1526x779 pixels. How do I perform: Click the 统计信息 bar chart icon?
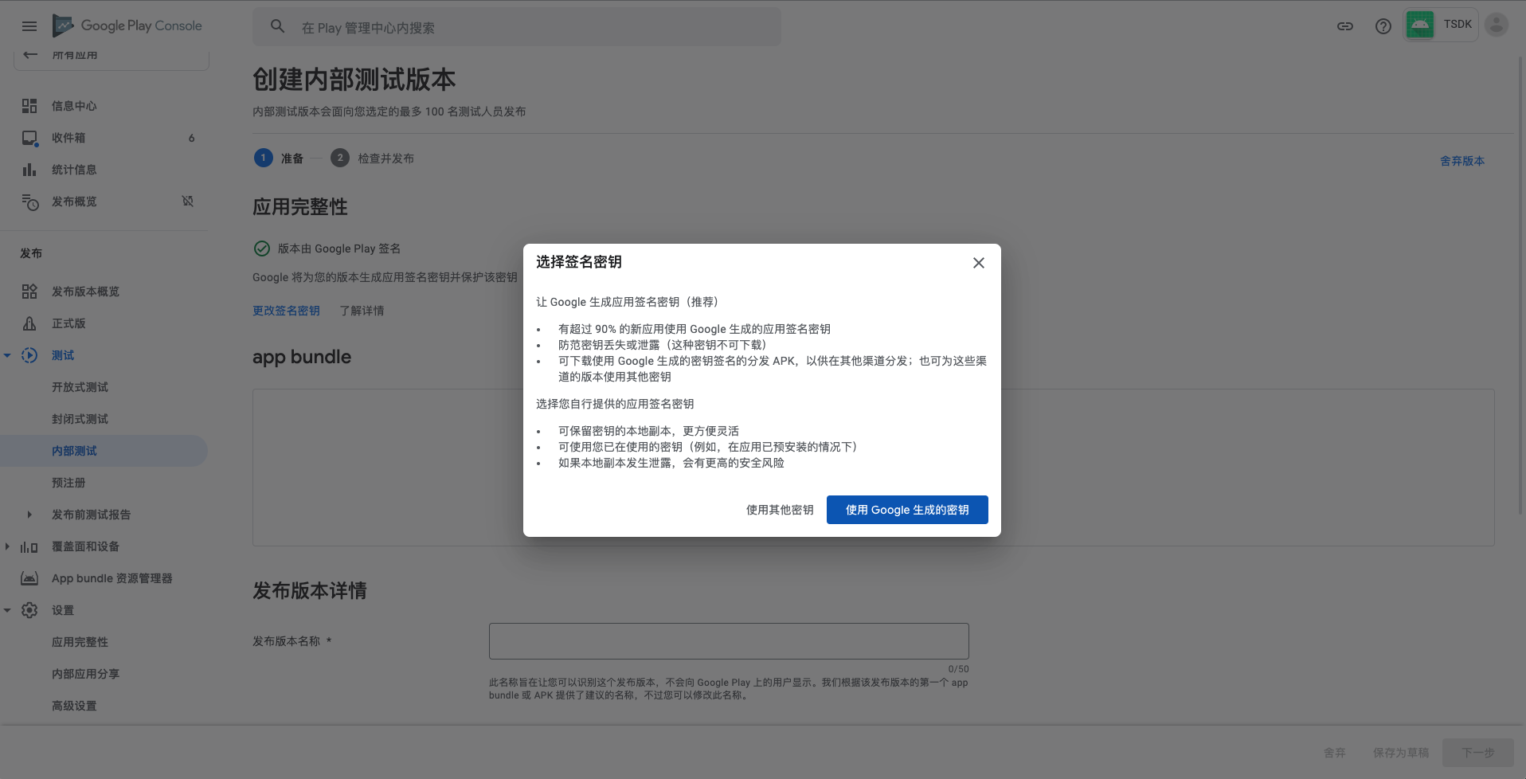pyautogui.click(x=29, y=170)
